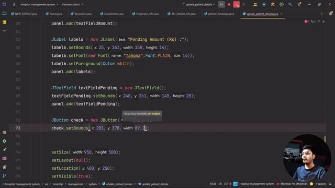Open update_patient_details run configuration dropdown

(199, 5)
